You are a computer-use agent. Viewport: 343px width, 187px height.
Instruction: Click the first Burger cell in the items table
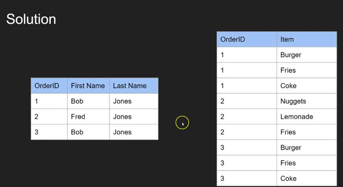pyautogui.click(x=291, y=55)
